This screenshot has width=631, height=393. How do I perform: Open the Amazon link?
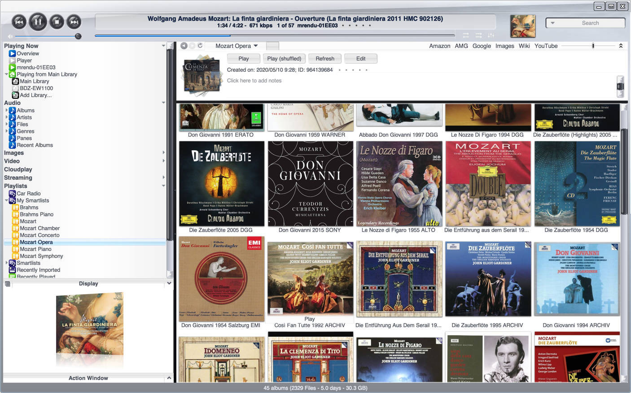point(439,46)
